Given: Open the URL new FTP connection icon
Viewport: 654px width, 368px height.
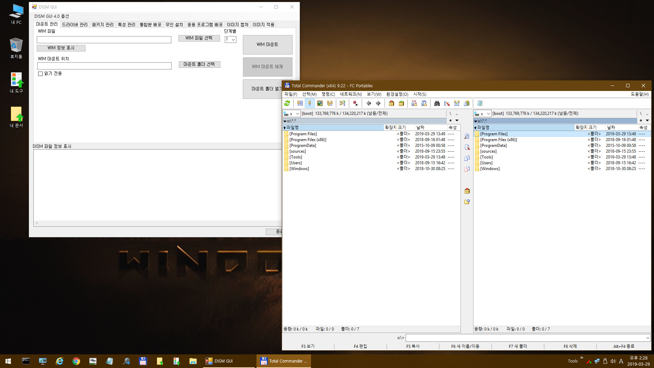Looking at the screenshot, I should [424, 103].
